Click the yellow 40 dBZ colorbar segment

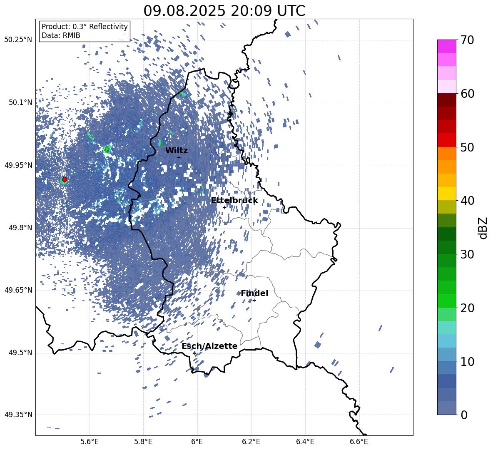tap(447, 194)
